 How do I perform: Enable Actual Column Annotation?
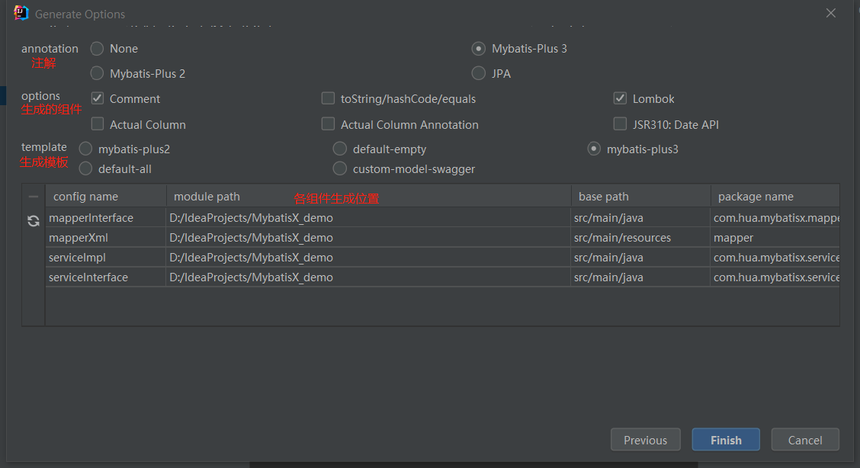(x=328, y=123)
